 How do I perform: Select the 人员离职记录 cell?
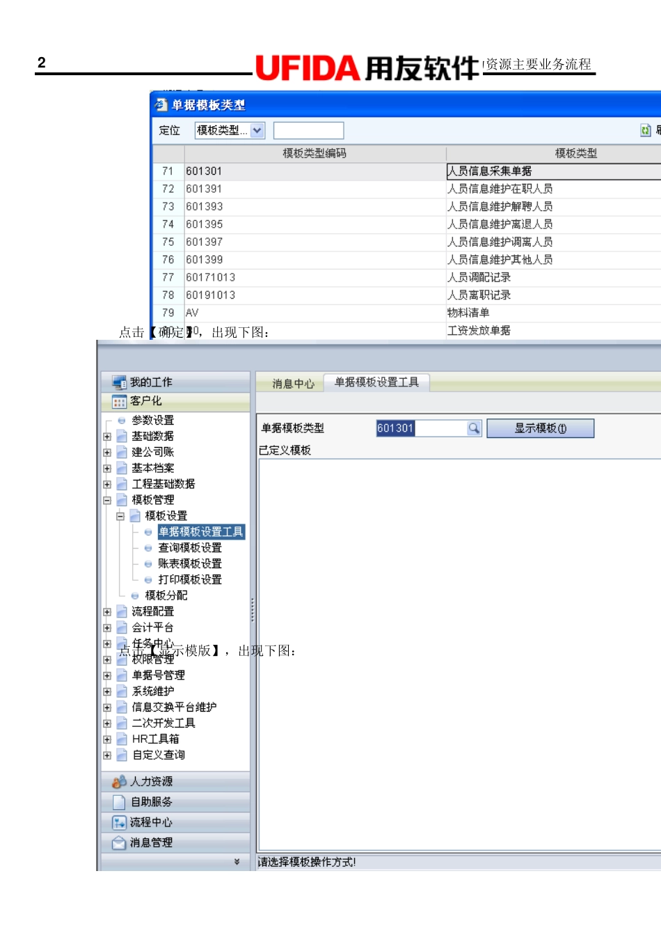click(x=553, y=295)
